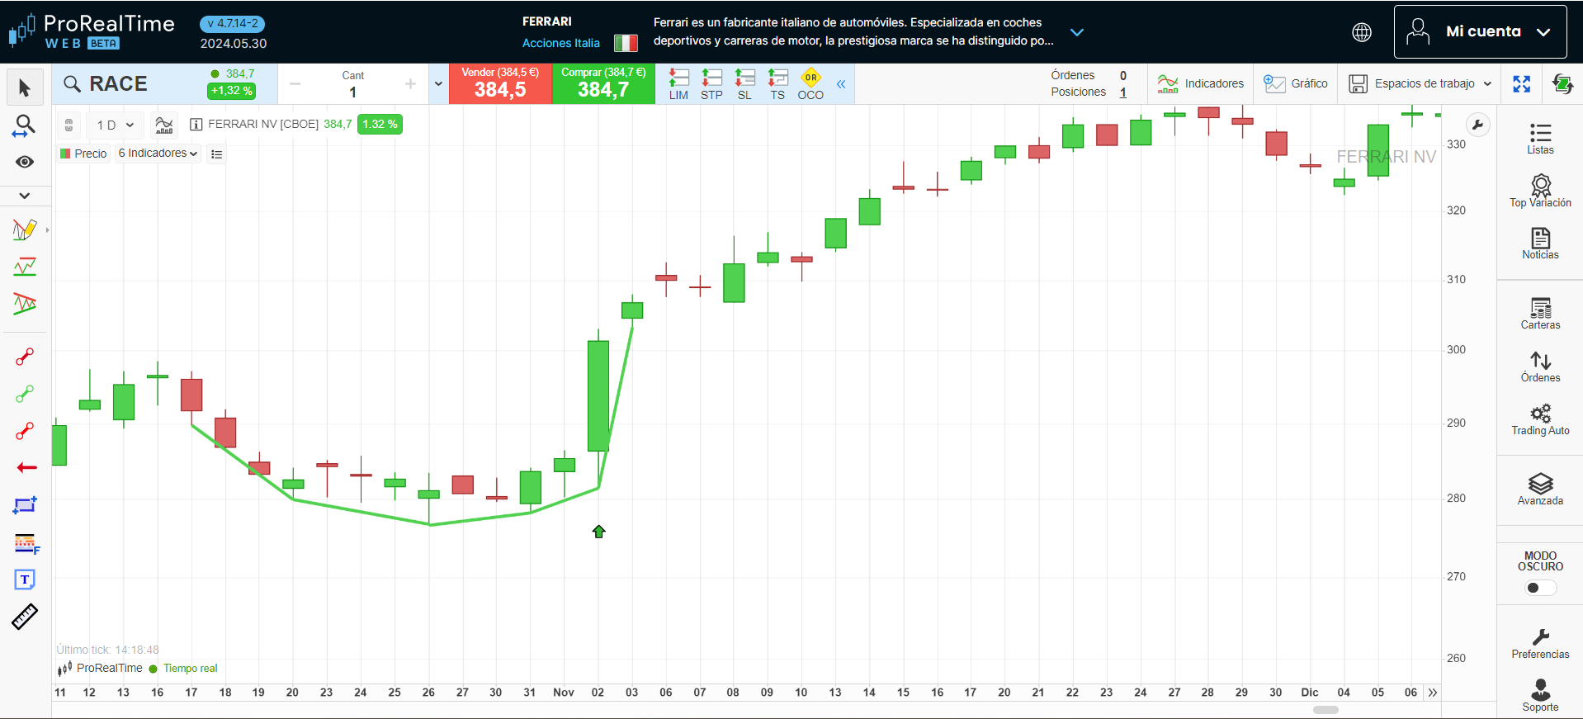
Task: Open the indicator curve icon beside 1 D
Action: click(164, 125)
